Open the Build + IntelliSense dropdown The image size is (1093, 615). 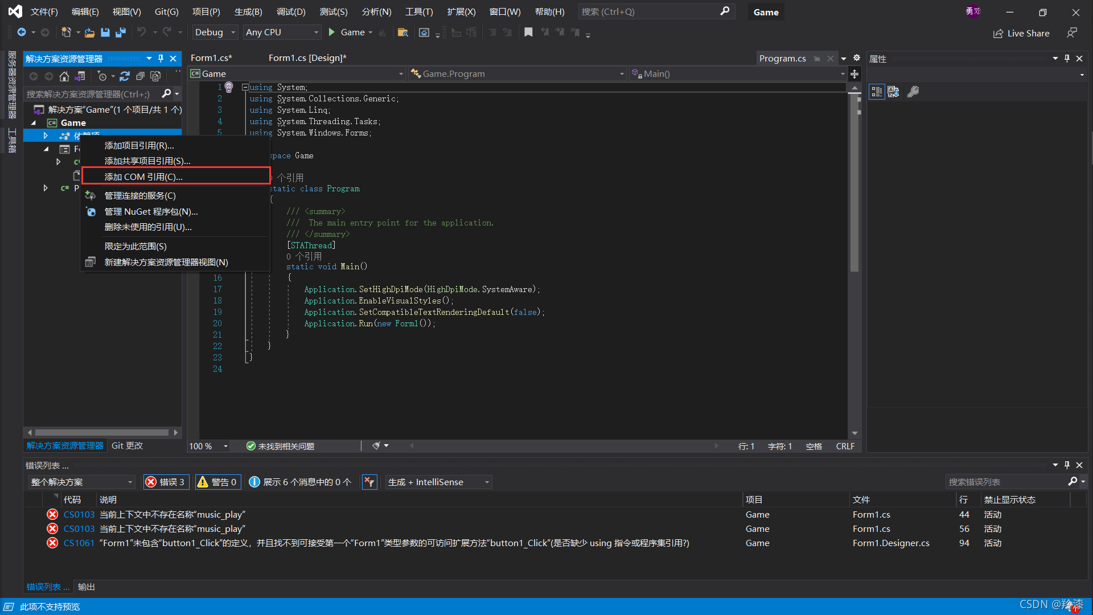click(438, 482)
